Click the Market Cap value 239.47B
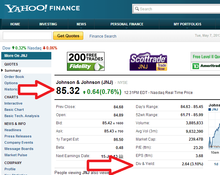 click(x=196, y=139)
